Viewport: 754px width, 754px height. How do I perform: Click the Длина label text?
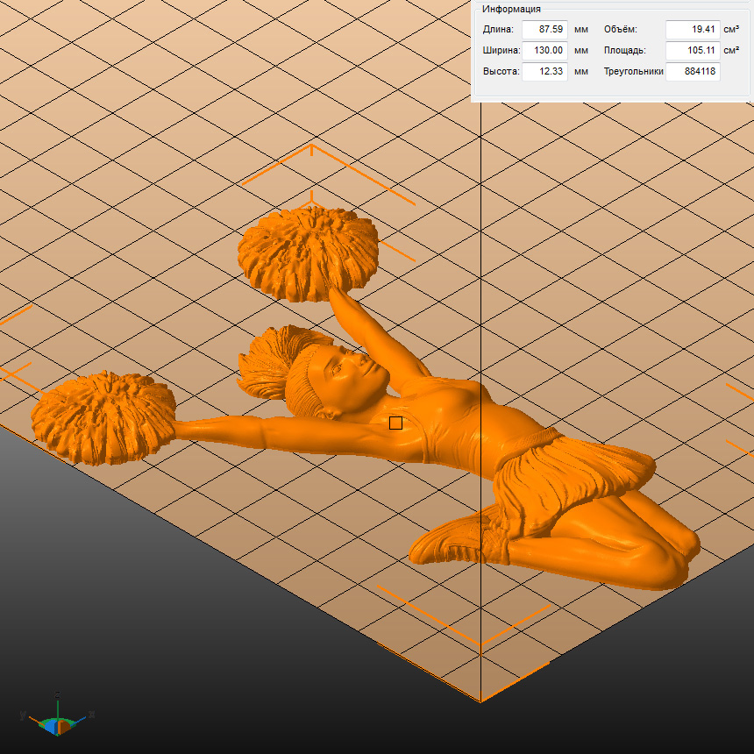click(498, 30)
